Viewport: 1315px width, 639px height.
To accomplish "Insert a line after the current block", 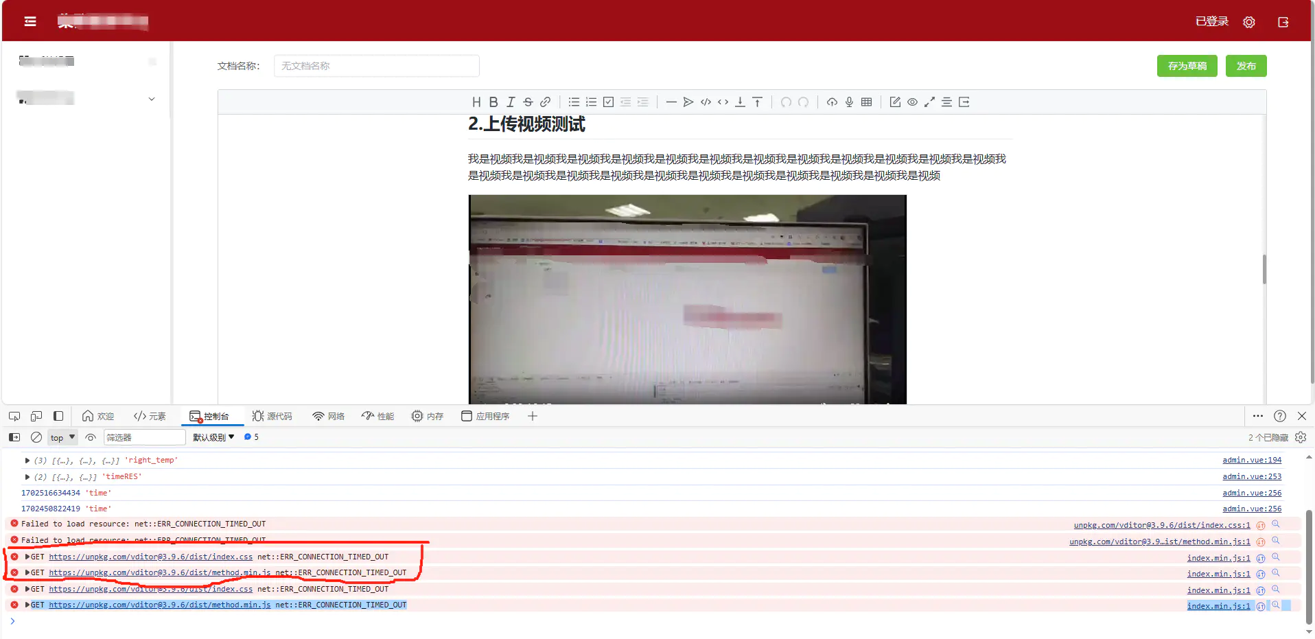I will [740, 102].
